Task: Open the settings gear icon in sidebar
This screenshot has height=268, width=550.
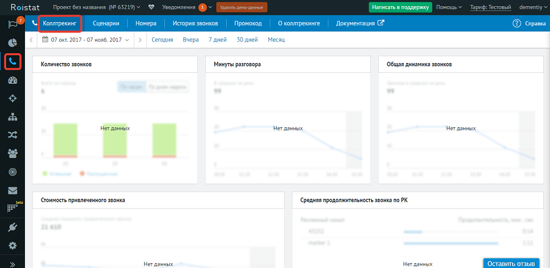Action: tap(12, 245)
